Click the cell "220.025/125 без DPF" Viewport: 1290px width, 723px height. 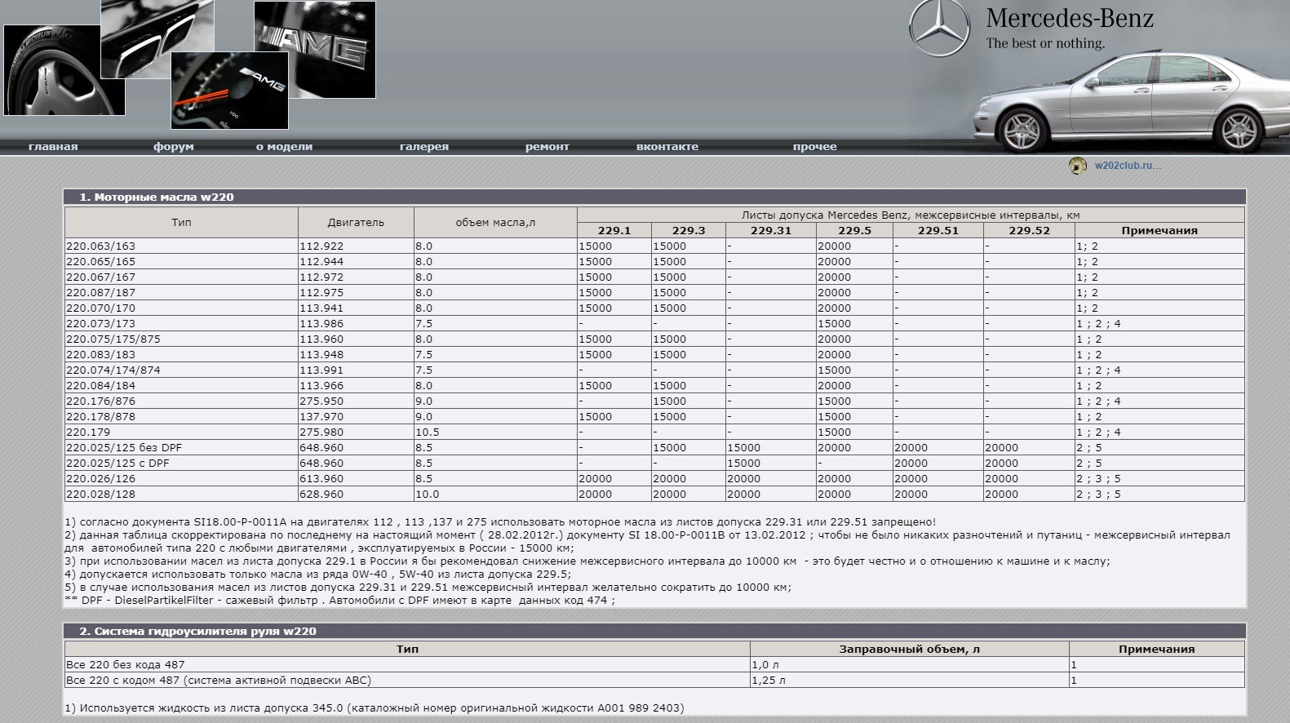point(181,448)
